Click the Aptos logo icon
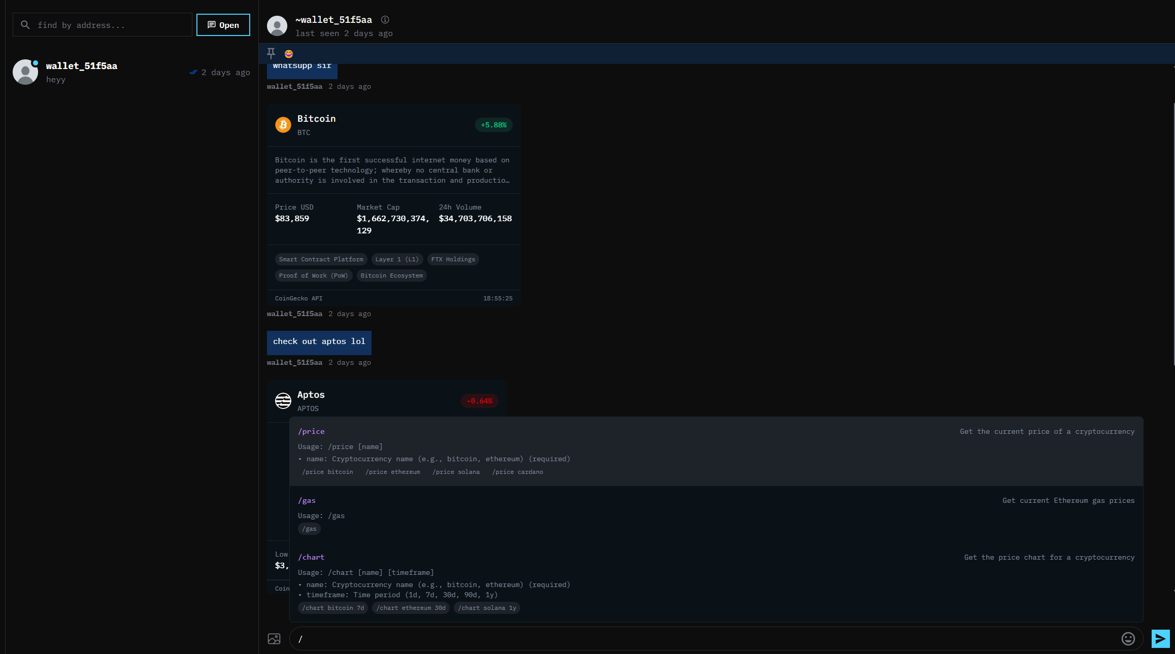 283,401
